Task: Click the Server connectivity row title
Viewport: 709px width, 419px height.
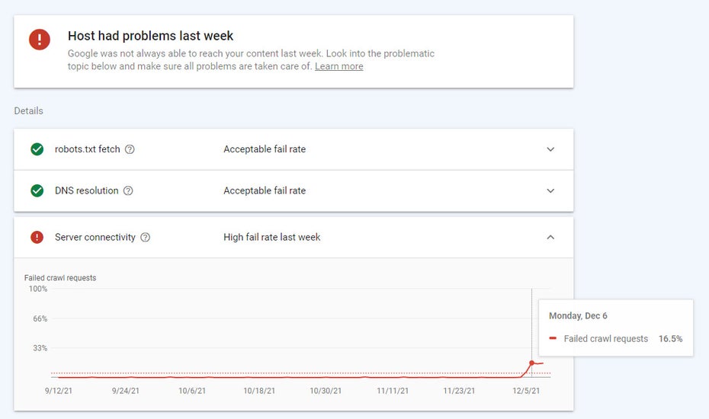Action: (x=95, y=238)
